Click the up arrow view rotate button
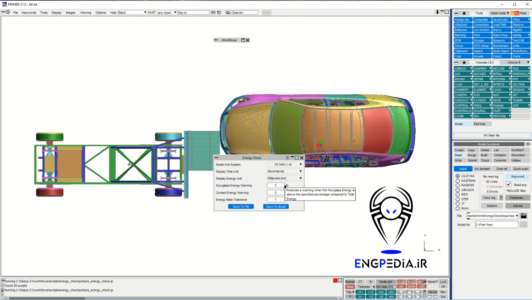532x300 pixels. pos(409,292)
